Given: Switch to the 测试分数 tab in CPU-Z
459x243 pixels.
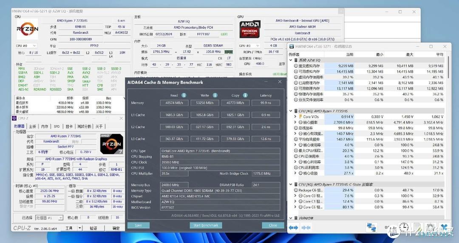Looking at the screenshot, I should [84, 126].
